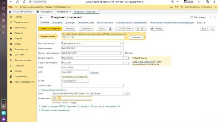The width and height of the screenshot is (218, 122).
Task: Open Справочники section in sidebar
Action: tap(20, 77)
